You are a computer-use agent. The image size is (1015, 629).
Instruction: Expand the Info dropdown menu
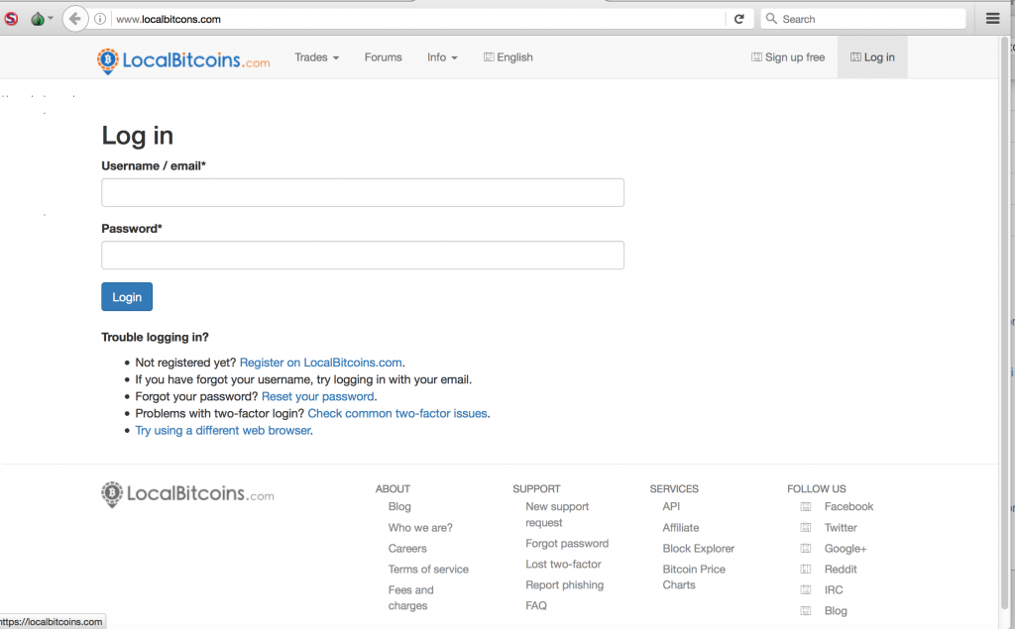tap(442, 56)
